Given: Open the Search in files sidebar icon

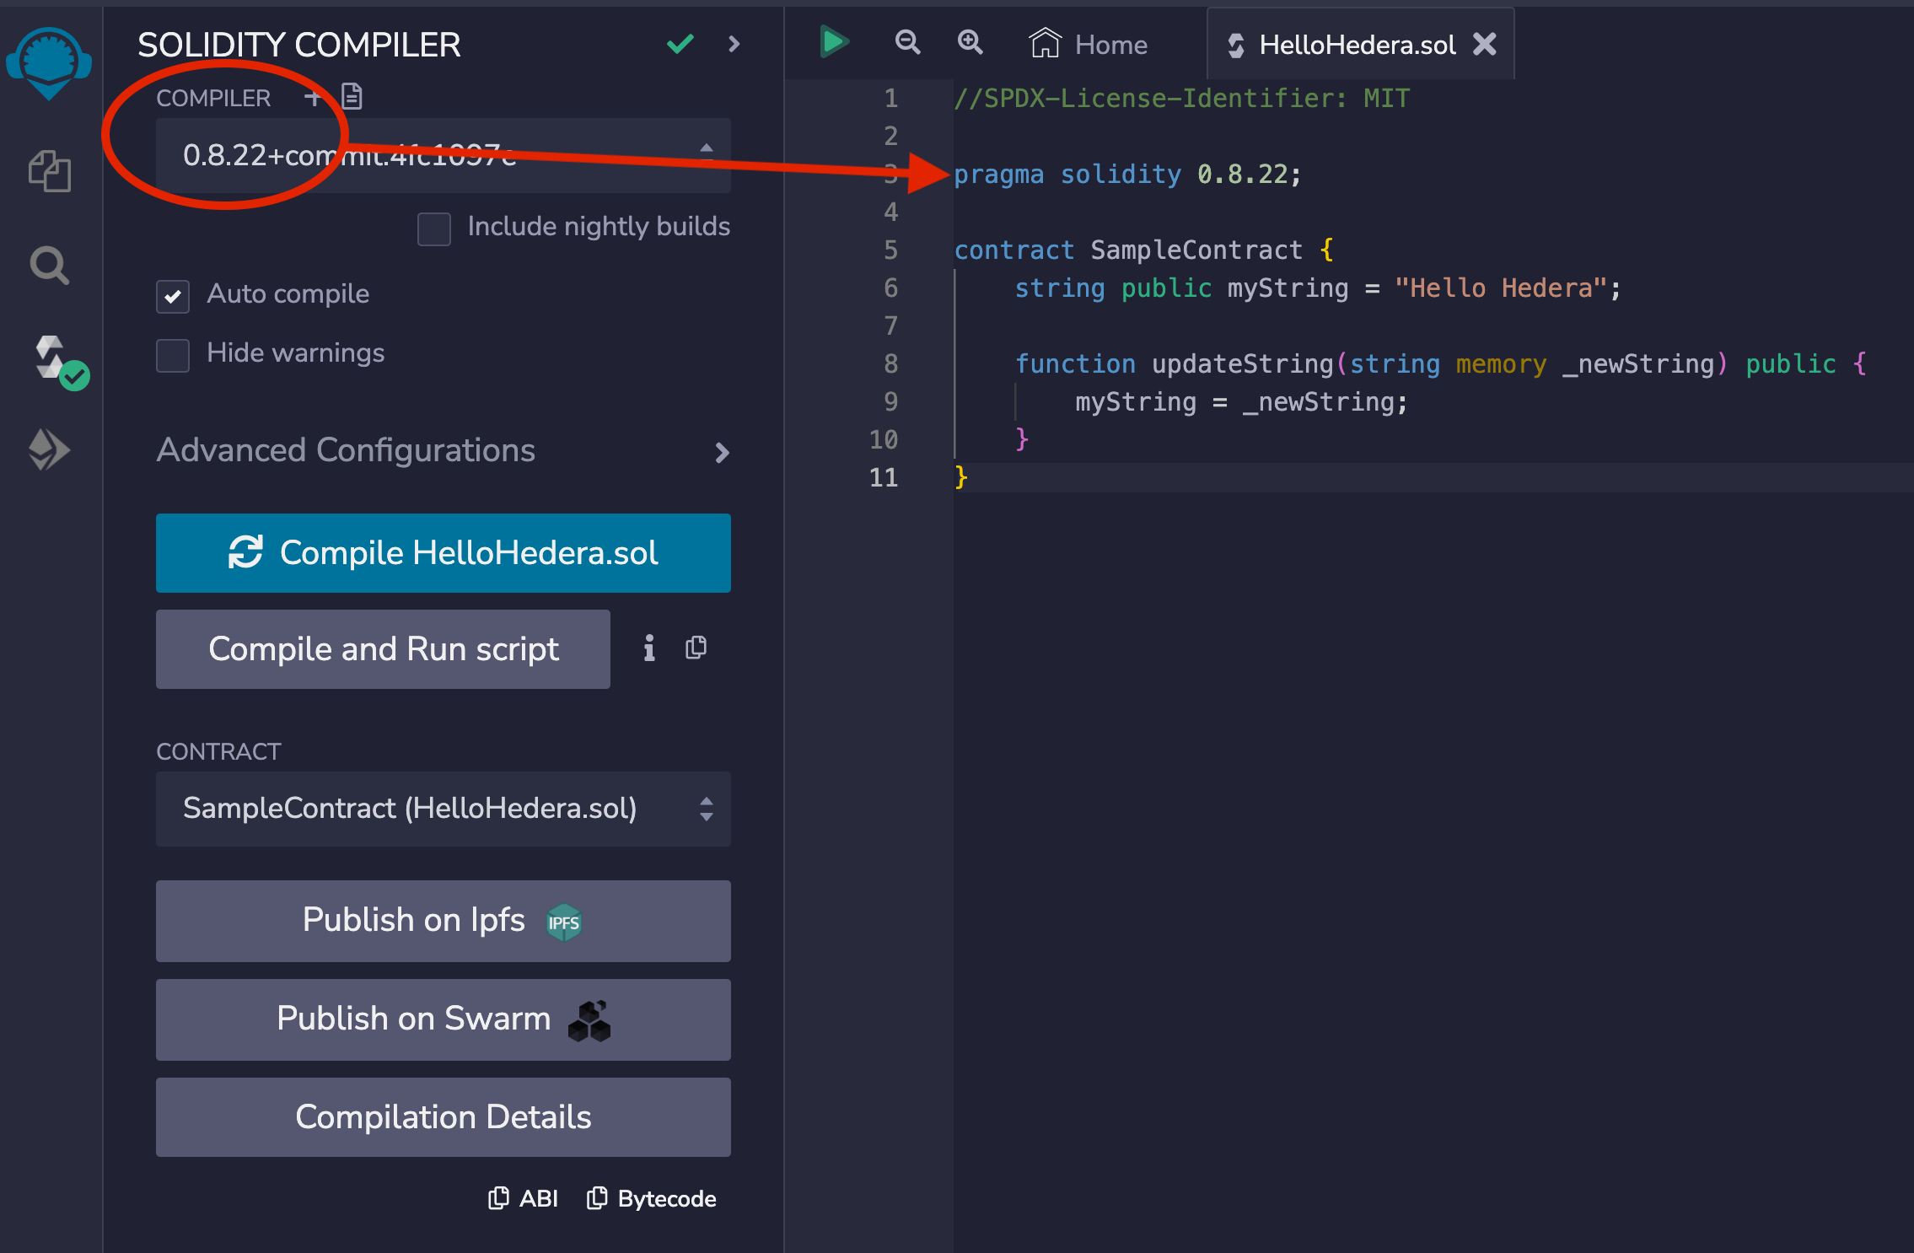Looking at the screenshot, I should pyautogui.click(x=50, y=266).
